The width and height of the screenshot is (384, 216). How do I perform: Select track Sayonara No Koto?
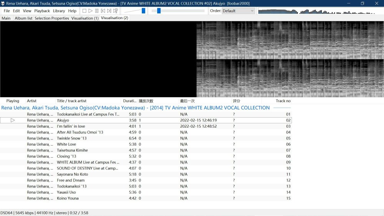click(x=146, y=174)
